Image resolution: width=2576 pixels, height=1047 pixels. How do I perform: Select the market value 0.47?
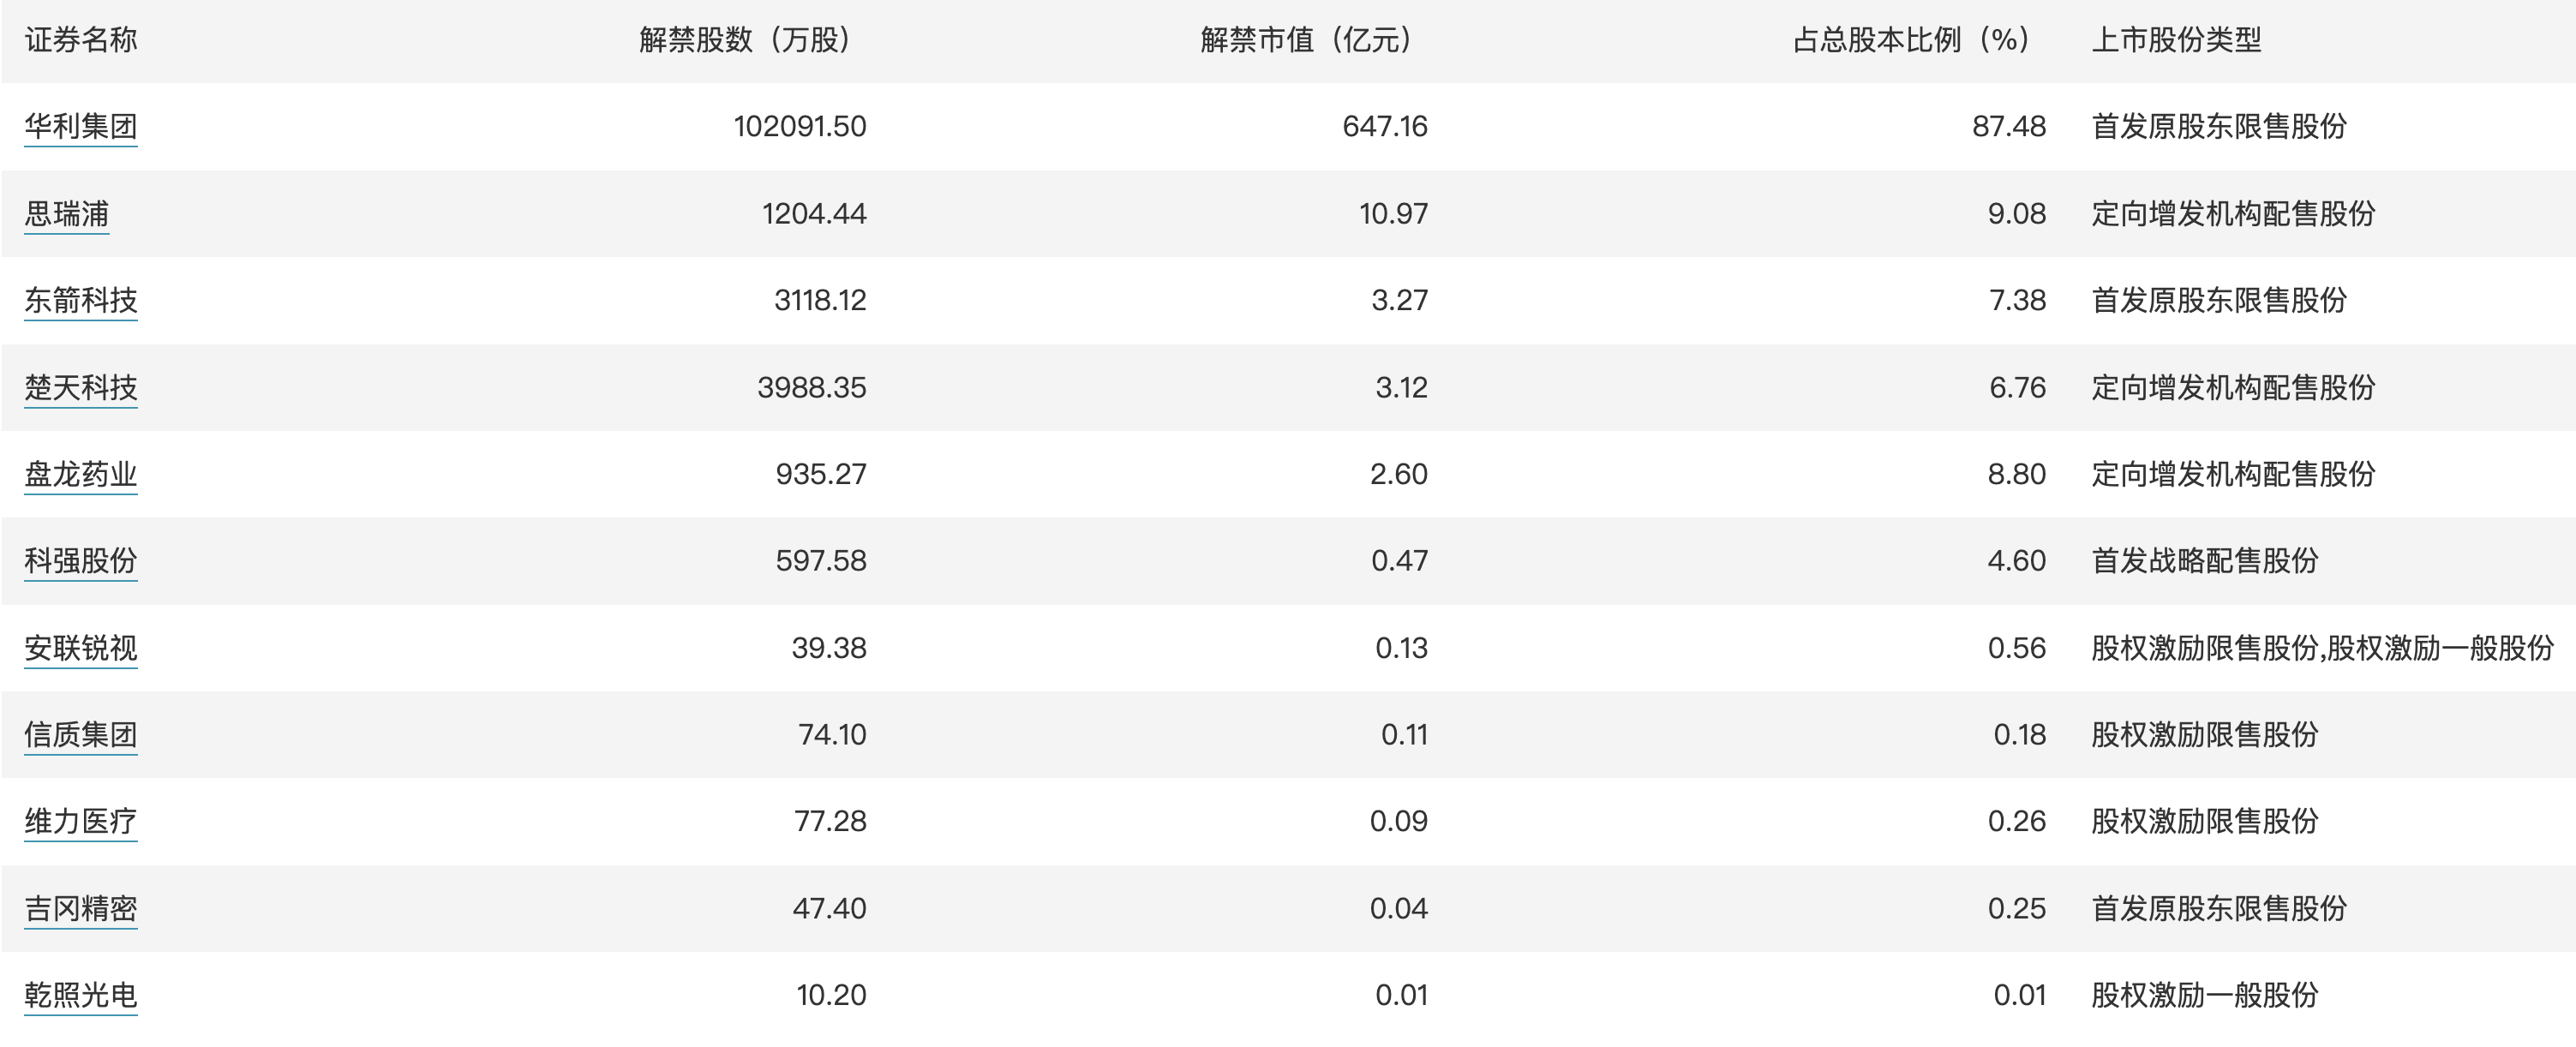(1399, 561)
